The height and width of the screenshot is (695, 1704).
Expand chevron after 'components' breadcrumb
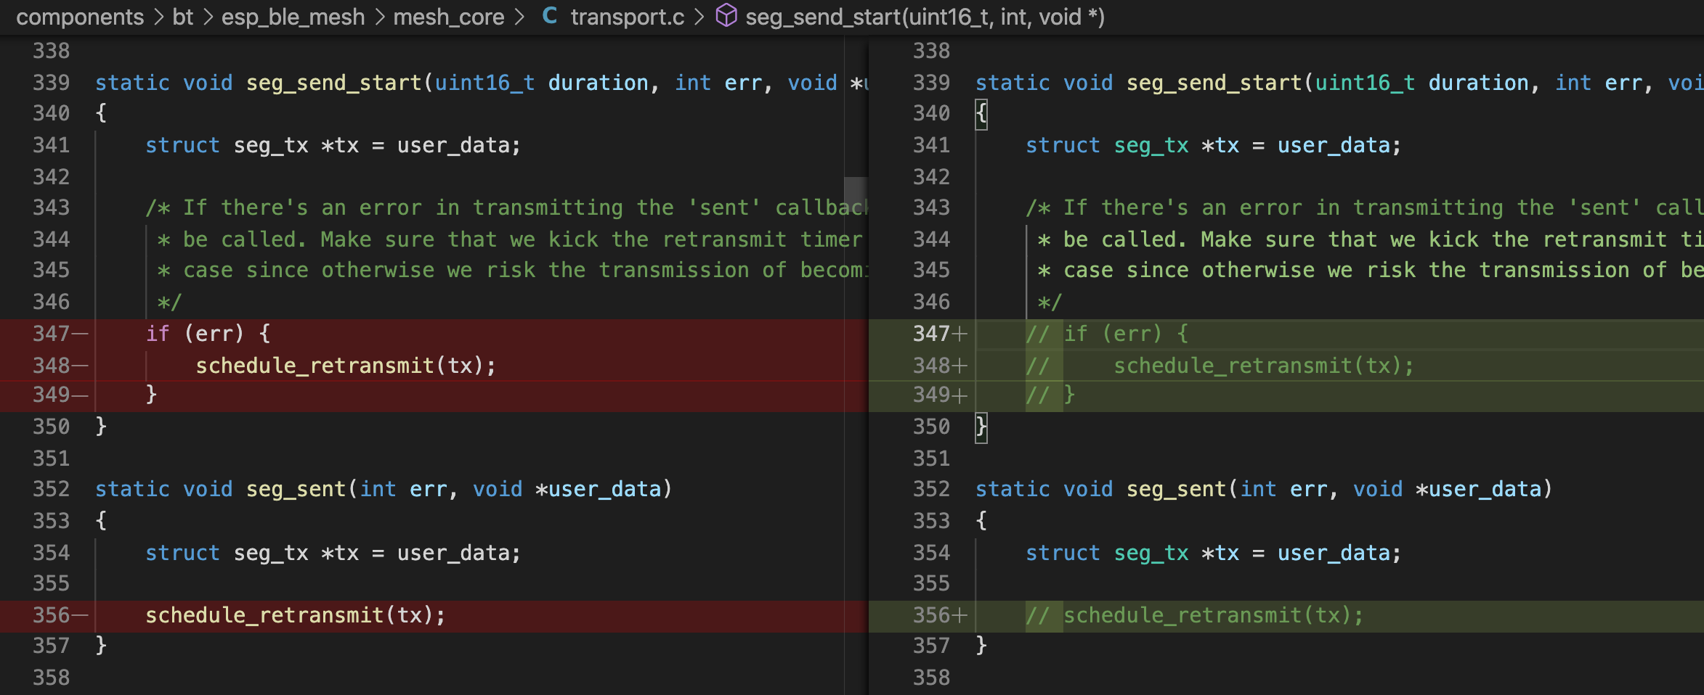(159, 17)
